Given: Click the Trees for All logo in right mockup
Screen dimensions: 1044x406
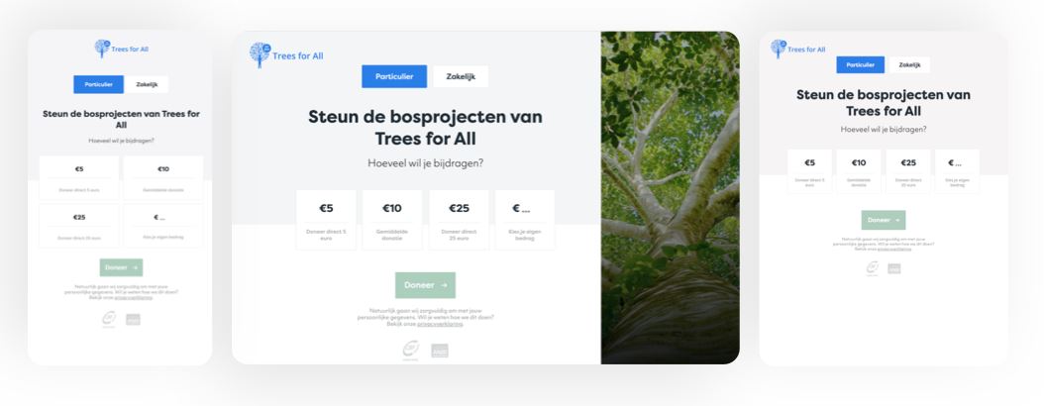Looking at the screenshot, I should point(797,49).
